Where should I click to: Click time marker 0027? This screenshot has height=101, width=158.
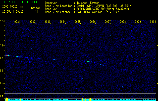[x=108, y=22]
